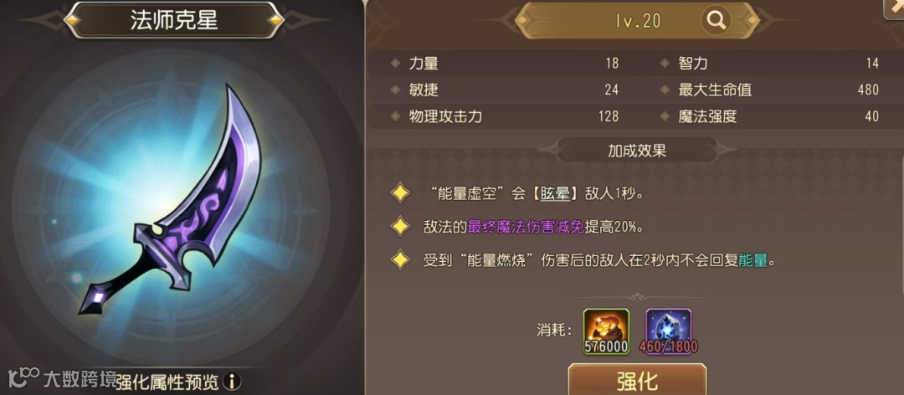Select the 加成效果 section header
The height and width of the screenshot is (395, 904).
coord(637,151)
